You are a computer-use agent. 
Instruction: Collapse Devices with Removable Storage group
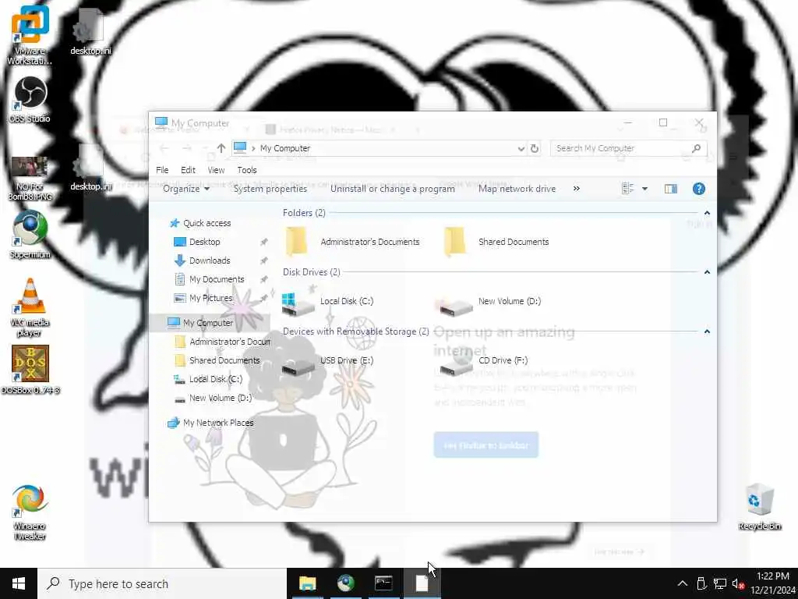pos(707,331)
